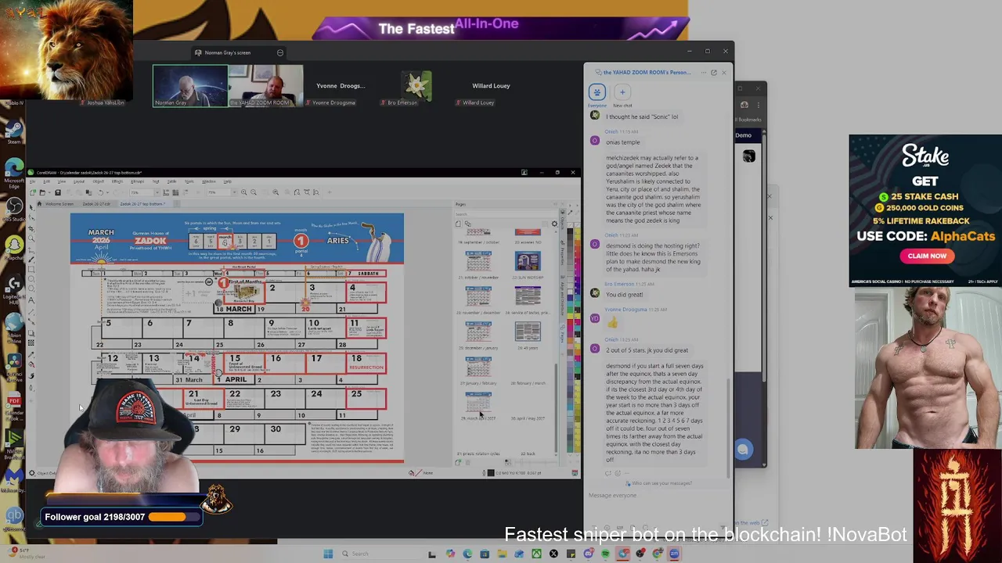Open the Tools menu in CorelDRAW
This screenshot has width=1002, height=563.
(189, 181)
